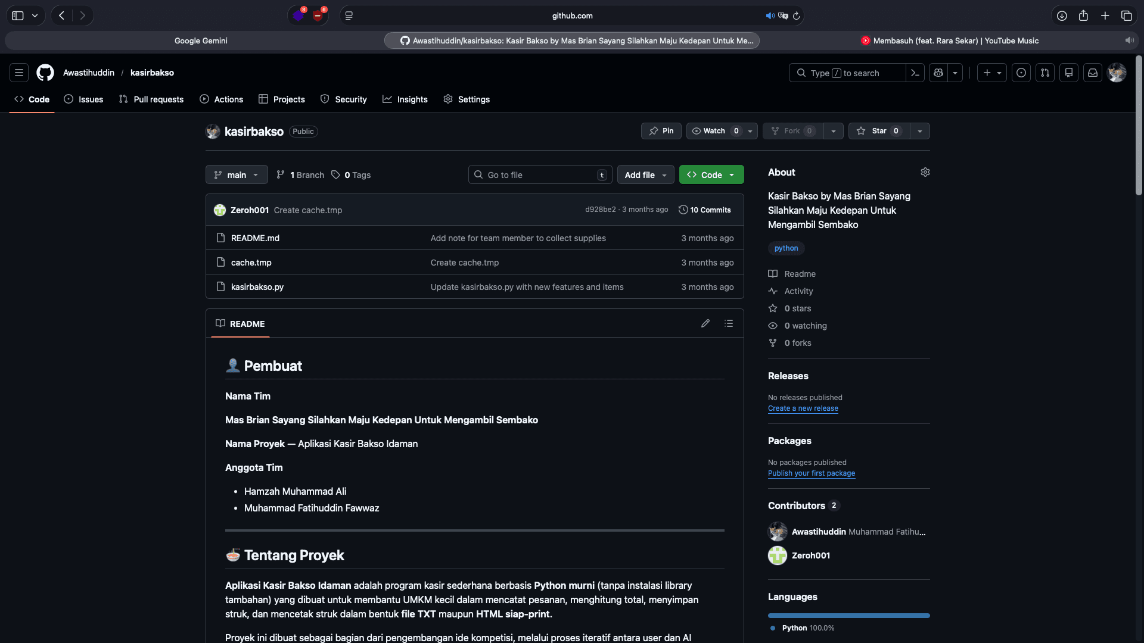
Task: Switch to the Issues tab
Action: [x=83, y=99]
